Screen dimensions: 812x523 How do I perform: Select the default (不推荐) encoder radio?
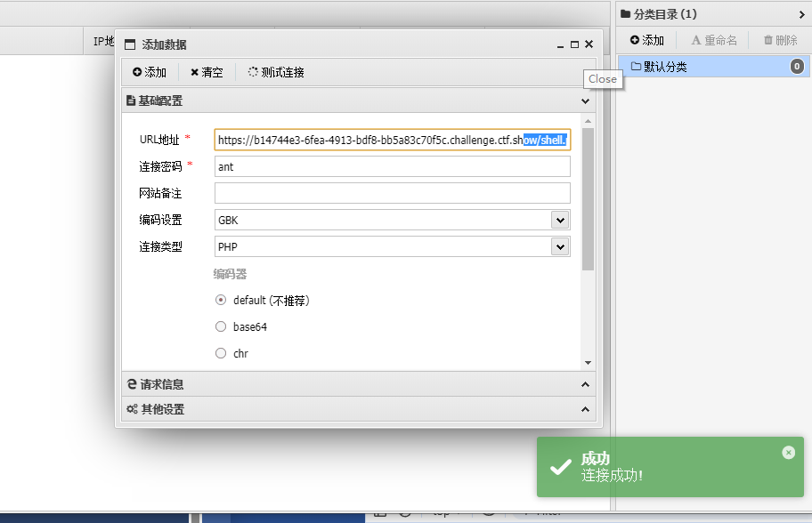click(221, 300)
